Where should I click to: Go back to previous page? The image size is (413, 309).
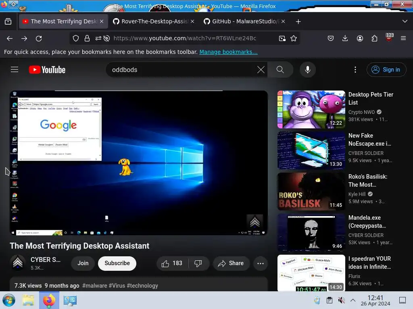tap(10, 38)
